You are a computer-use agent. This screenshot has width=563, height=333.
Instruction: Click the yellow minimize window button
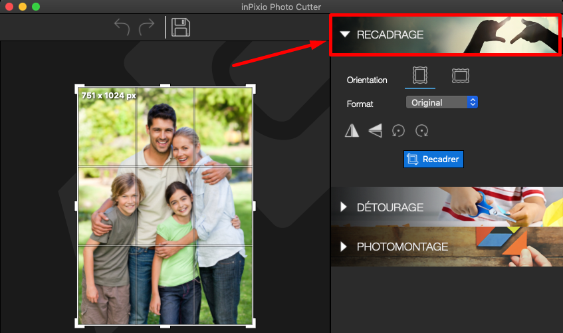point(23,7)
